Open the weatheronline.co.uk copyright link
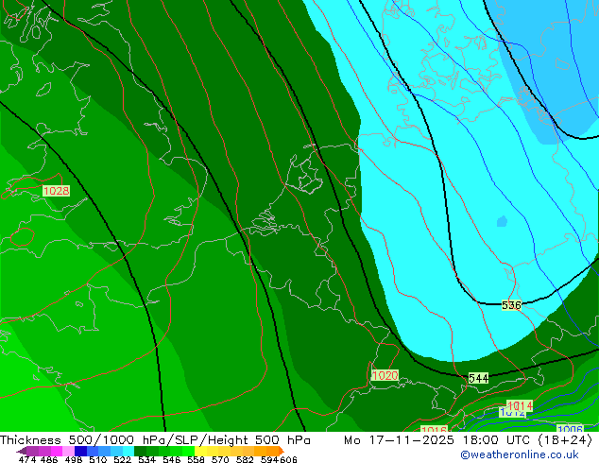The image size is (599, 463). click(520, 454)
